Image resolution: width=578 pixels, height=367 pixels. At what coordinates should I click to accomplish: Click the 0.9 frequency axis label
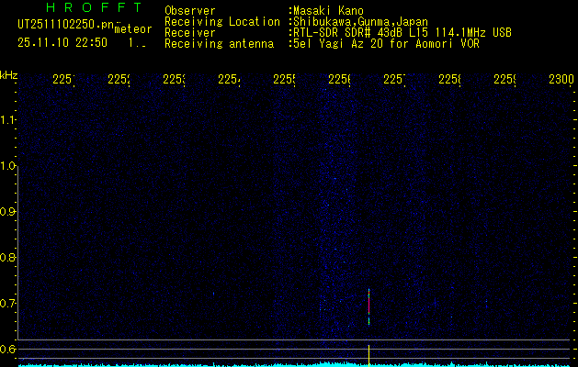tap(7, 212)
